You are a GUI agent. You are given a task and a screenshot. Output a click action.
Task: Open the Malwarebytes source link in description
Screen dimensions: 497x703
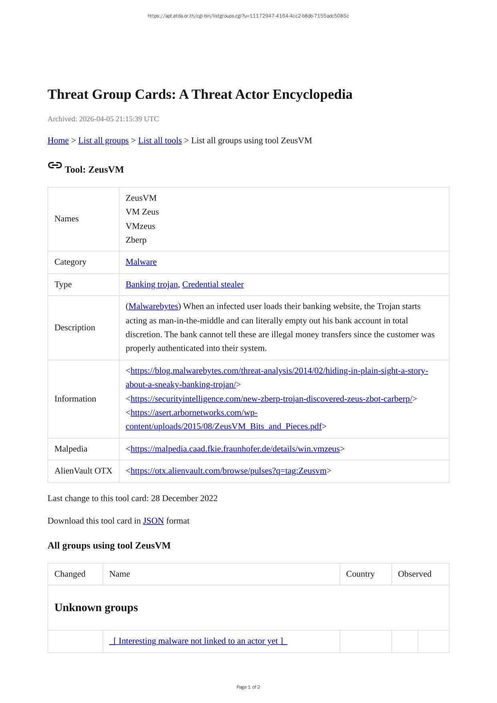[x=153, y=307]
